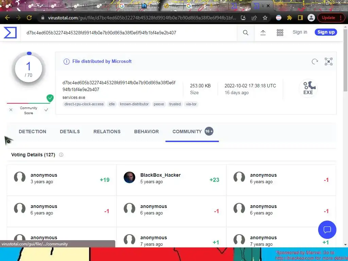Open the browser profile avatar icon

tap(311, 18)
